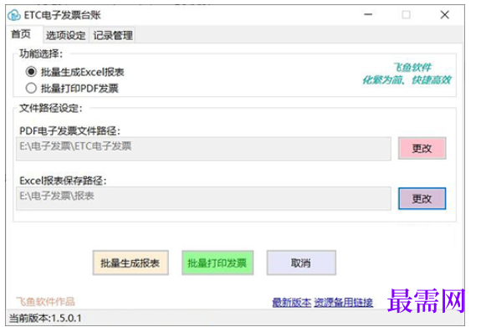The height and width of the screenshot is (327, 481).
Task: Click the pink 更改 button for the PDF path
Action: (x=422, y=149)
